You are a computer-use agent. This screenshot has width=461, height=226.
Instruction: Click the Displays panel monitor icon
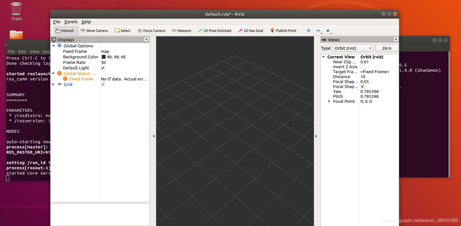(54, 40)
